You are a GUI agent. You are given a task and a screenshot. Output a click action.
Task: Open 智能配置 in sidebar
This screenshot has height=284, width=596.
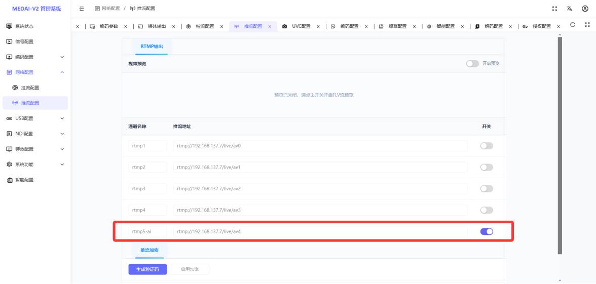(35, 180)
